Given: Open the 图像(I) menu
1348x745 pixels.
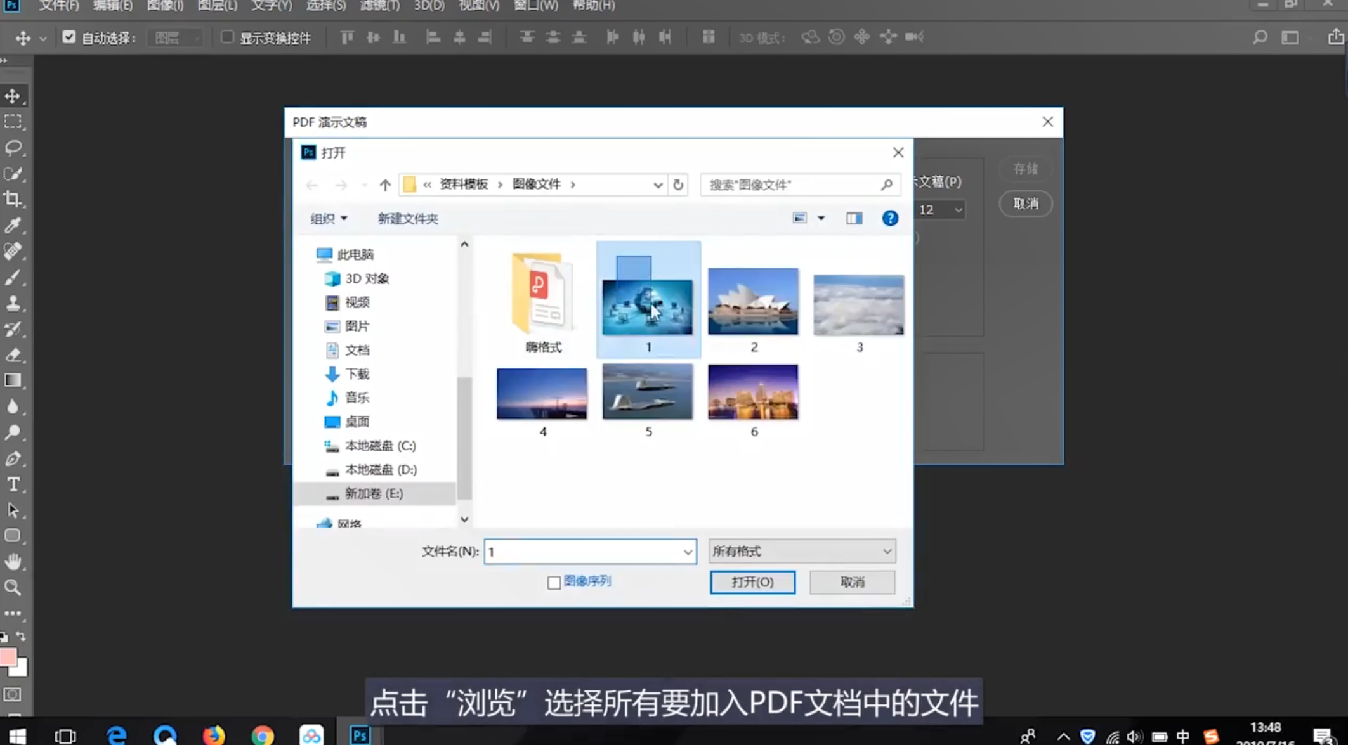Looking at the screenshot, I should pyautogui.click(x=165, y=6).
